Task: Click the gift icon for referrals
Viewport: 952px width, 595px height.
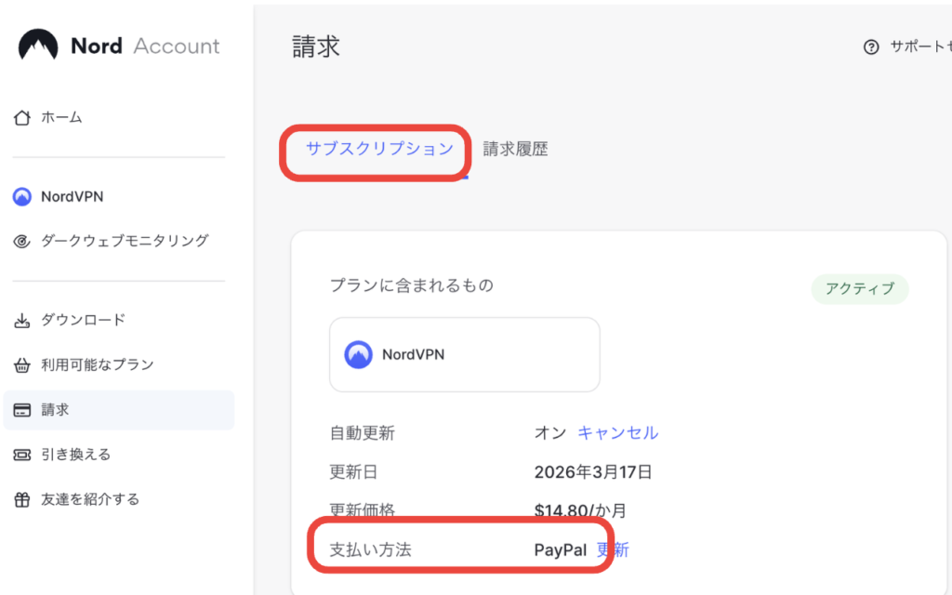Action: tap(22, 499)
